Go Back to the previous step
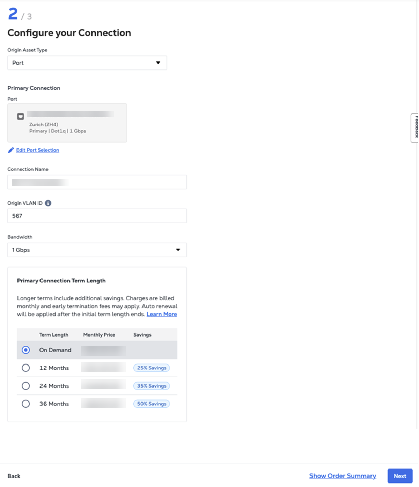This screenshot has height=487, width=419. [x=14, y=476]
